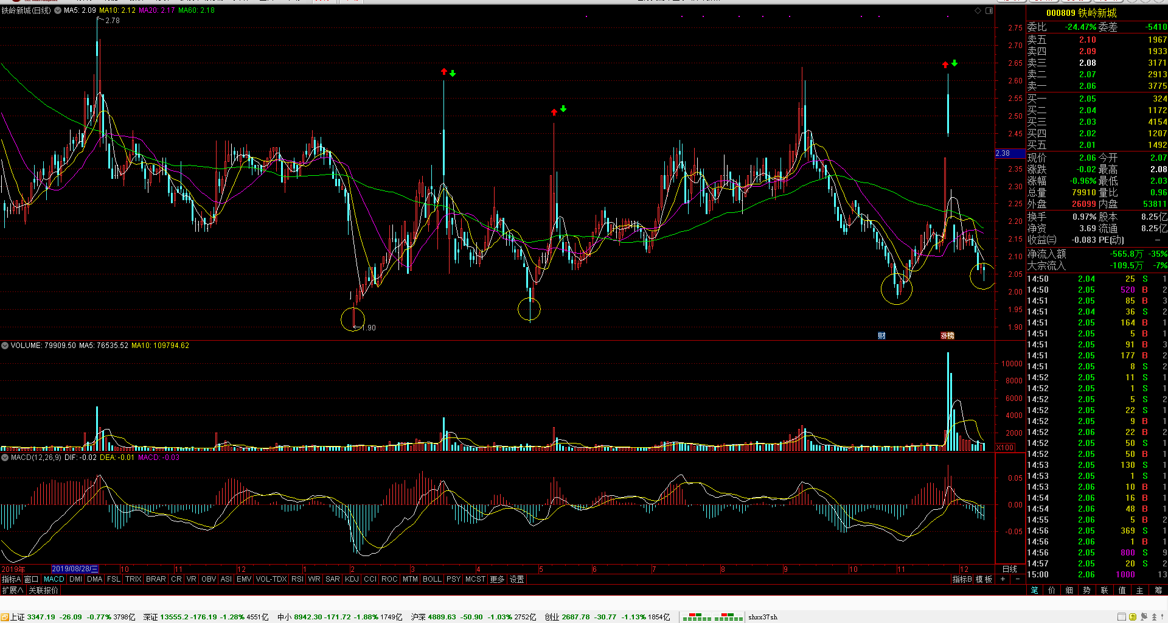Select the 笔 tick detail tab
This screenshot has height=623, width=1168.
1034,590
